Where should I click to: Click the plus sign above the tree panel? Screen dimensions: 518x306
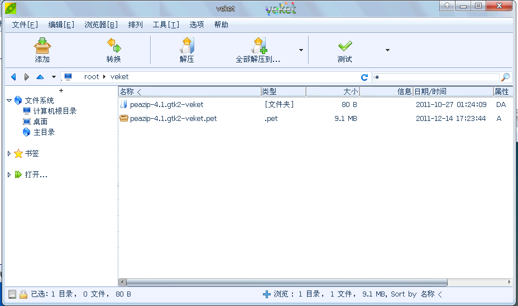(61, 90)
